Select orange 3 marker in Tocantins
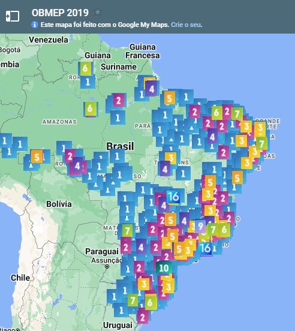The height and width of the screenshot is (331, 295). [x=171, y=158]
